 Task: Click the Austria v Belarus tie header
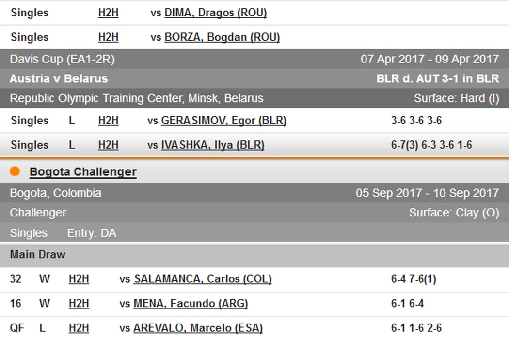pyautogui.click(x=59, y=78)
